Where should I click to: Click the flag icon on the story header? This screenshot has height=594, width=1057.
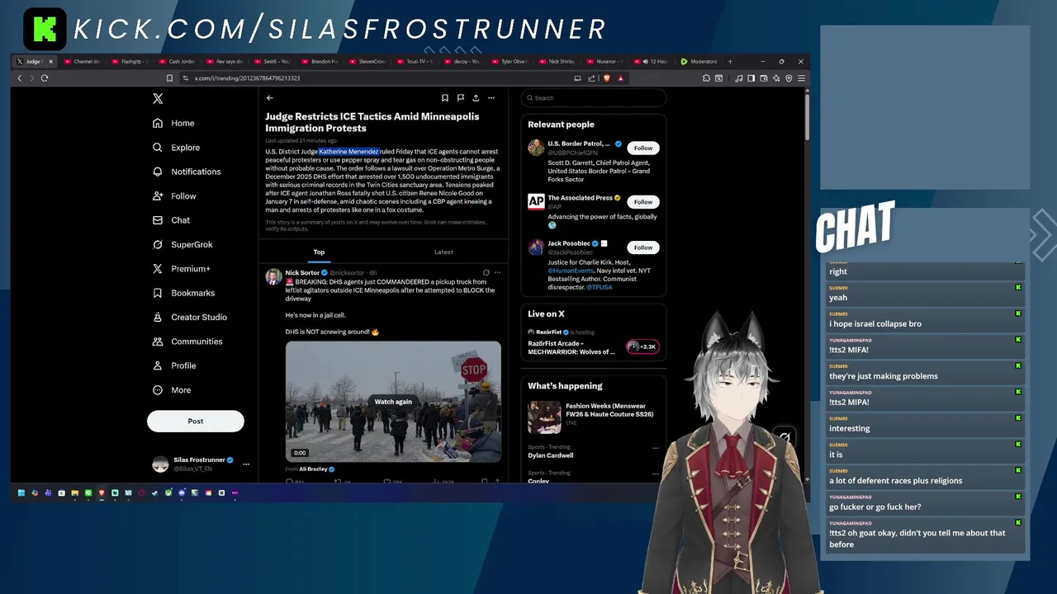pos(460,98)
